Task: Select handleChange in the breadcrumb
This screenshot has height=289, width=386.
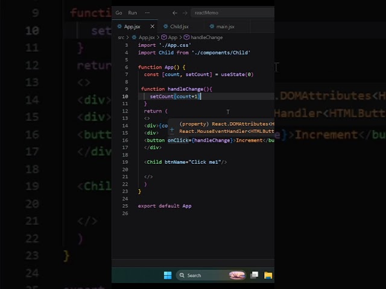Action: [206, 37]
